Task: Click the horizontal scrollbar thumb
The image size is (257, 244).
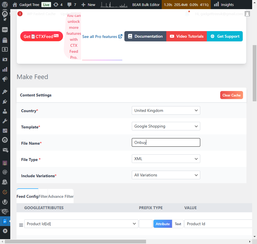Action: (x=75, y=241)
